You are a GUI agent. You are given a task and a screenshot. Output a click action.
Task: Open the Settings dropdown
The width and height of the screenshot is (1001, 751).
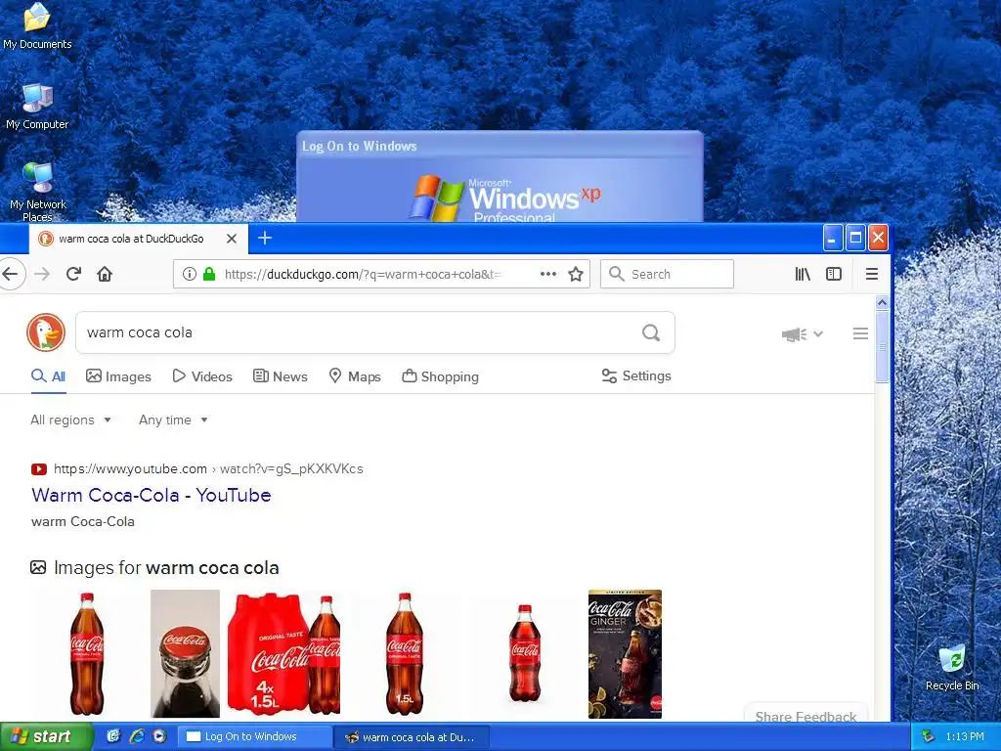click(636, 376)
